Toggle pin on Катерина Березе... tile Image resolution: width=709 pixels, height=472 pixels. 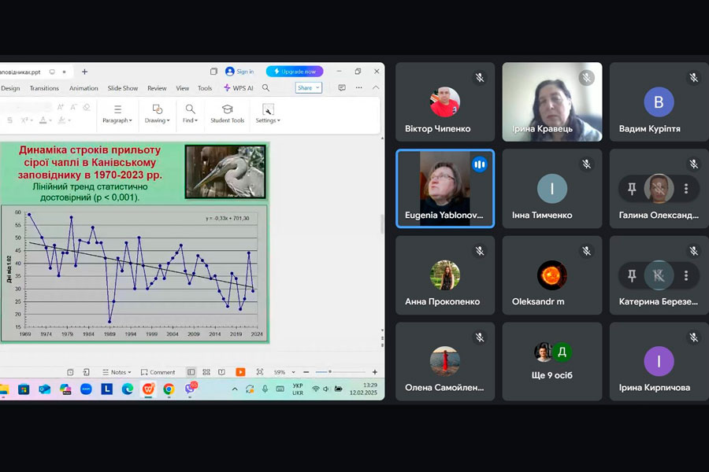(632, 275)
